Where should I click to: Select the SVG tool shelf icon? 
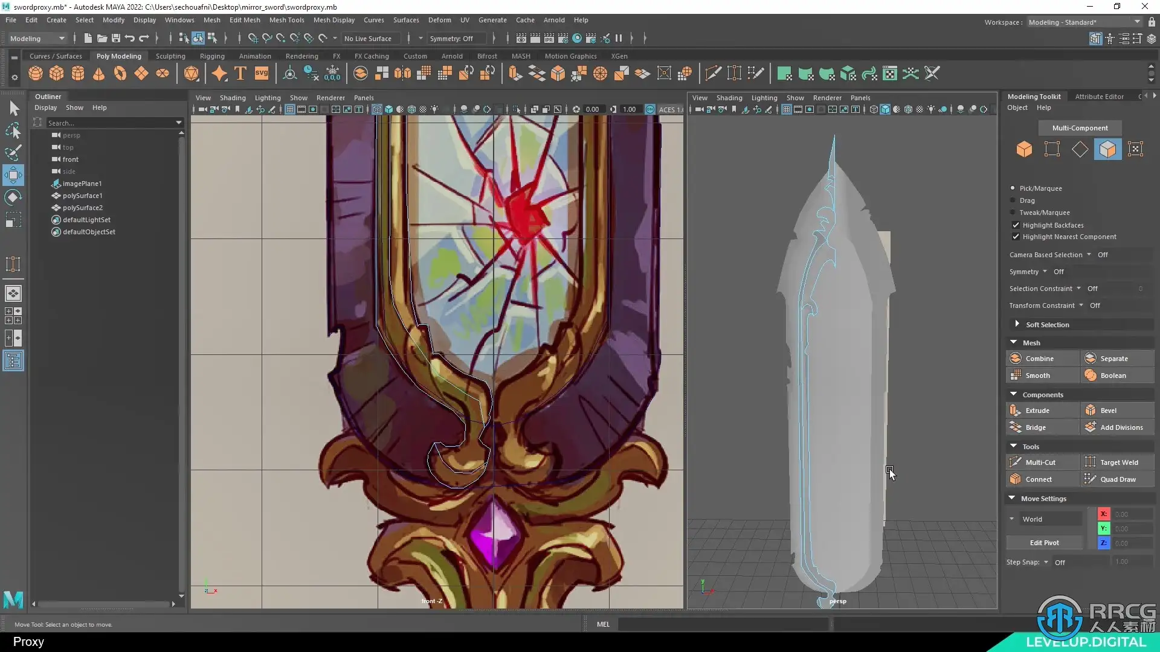tap(261, 74)
